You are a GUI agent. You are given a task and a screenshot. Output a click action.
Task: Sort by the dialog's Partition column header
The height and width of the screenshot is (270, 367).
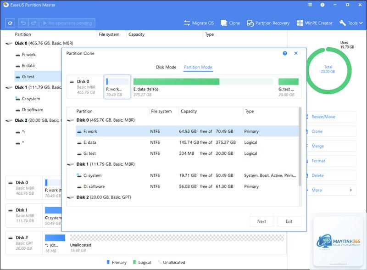point(84,111)
